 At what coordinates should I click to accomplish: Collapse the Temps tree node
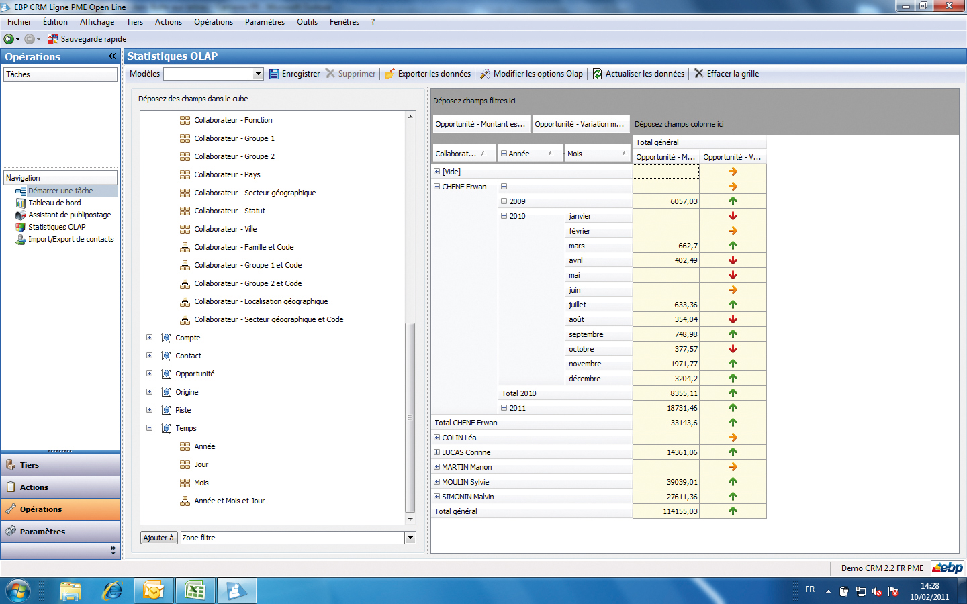pyautogui.click(x=149, y=428)
